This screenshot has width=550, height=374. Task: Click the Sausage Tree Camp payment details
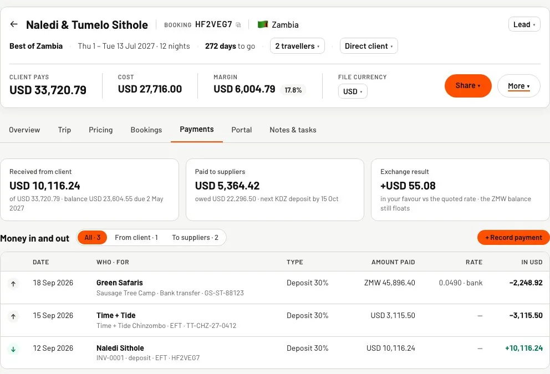(x=170, y=293)
